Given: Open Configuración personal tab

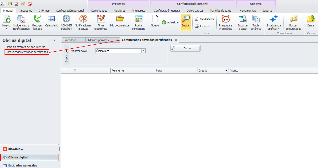Looking at the screenshot, I should [70, 11].
